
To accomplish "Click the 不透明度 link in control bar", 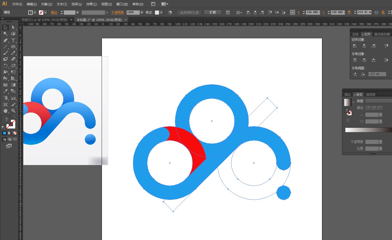I will coord(118,12).
